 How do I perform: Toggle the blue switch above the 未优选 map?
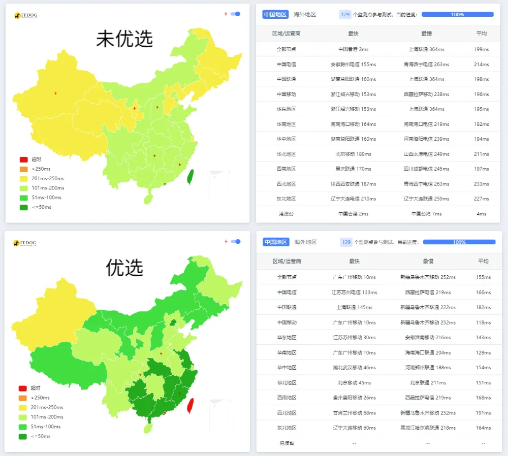tap(235, 14)
